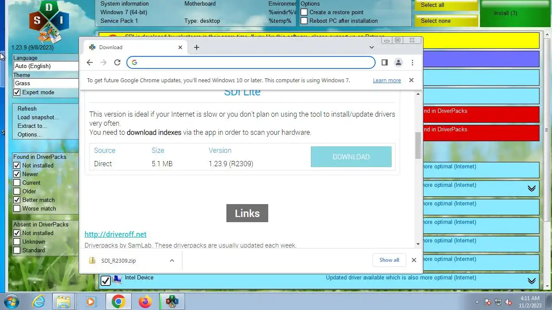Enable the Older filter checkbox

coord(17,191)
